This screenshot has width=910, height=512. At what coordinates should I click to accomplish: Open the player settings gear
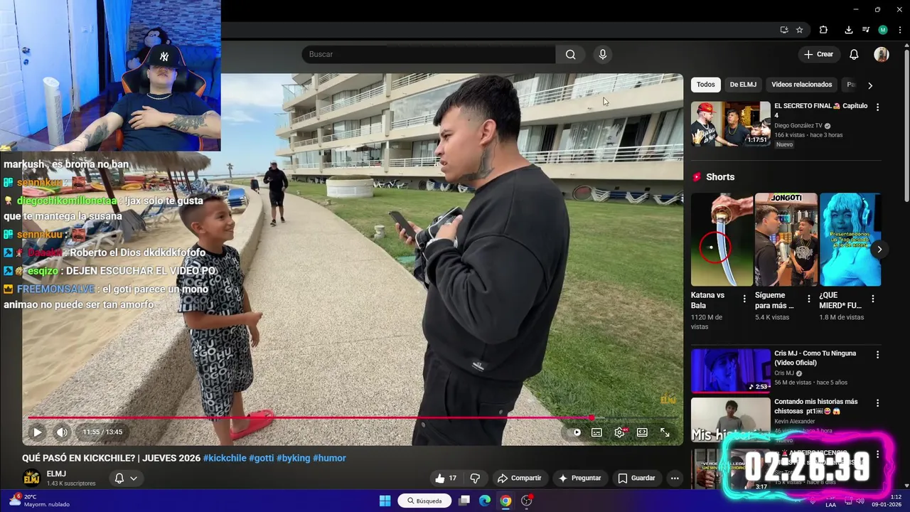[620, 432]
